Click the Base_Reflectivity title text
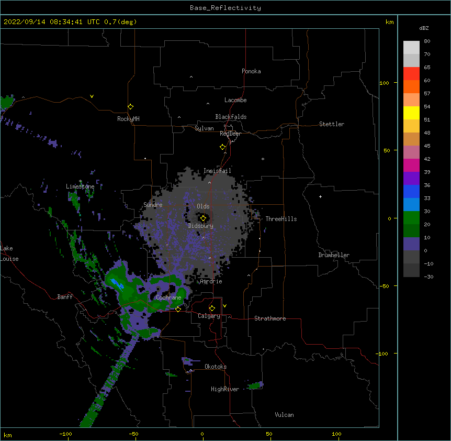451x441 pixels. coord(225,8)
